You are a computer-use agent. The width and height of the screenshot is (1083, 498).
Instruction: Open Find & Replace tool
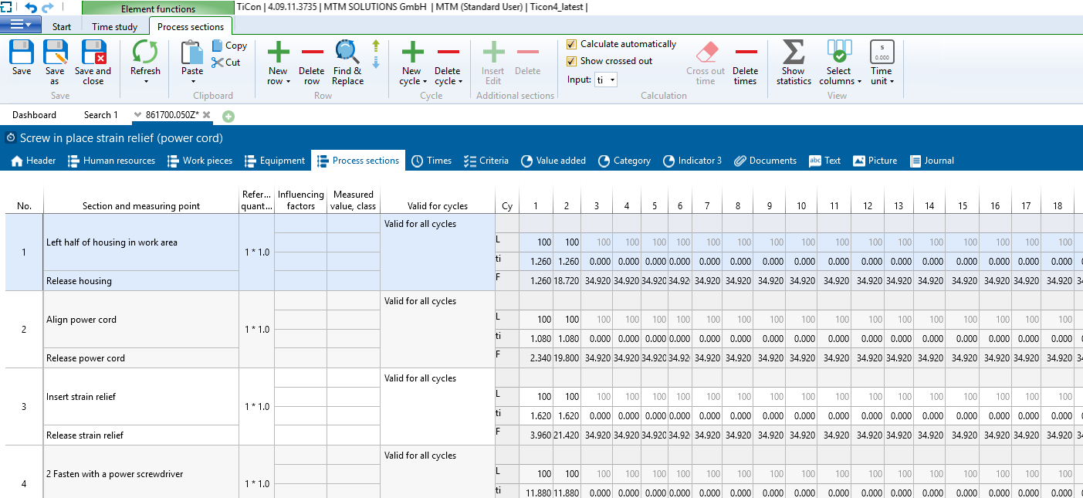(347, 53)
